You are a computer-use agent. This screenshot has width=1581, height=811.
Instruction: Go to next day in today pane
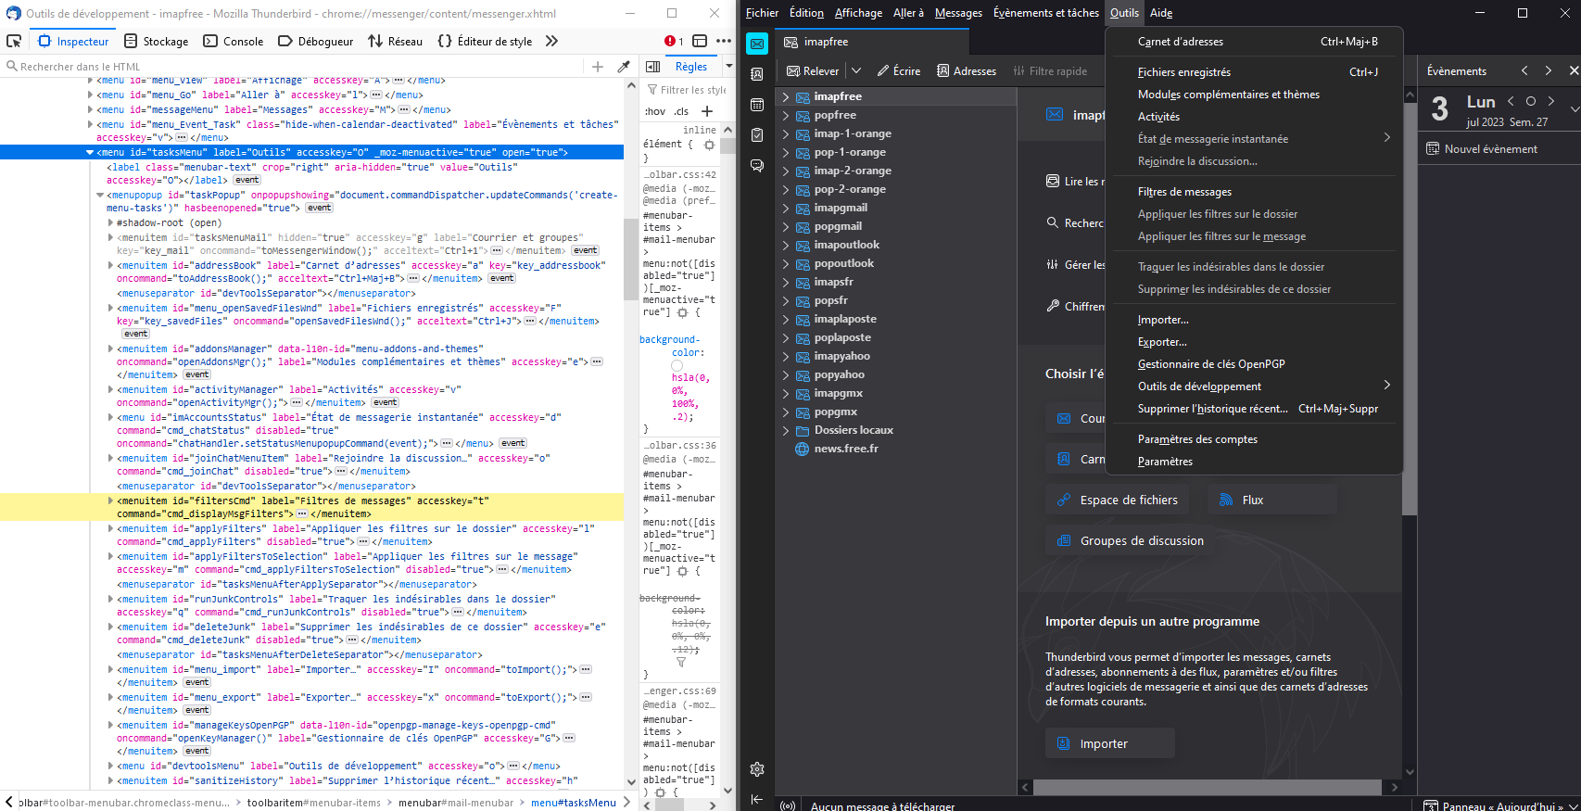pyautogui.click(x=1551, y=101)
